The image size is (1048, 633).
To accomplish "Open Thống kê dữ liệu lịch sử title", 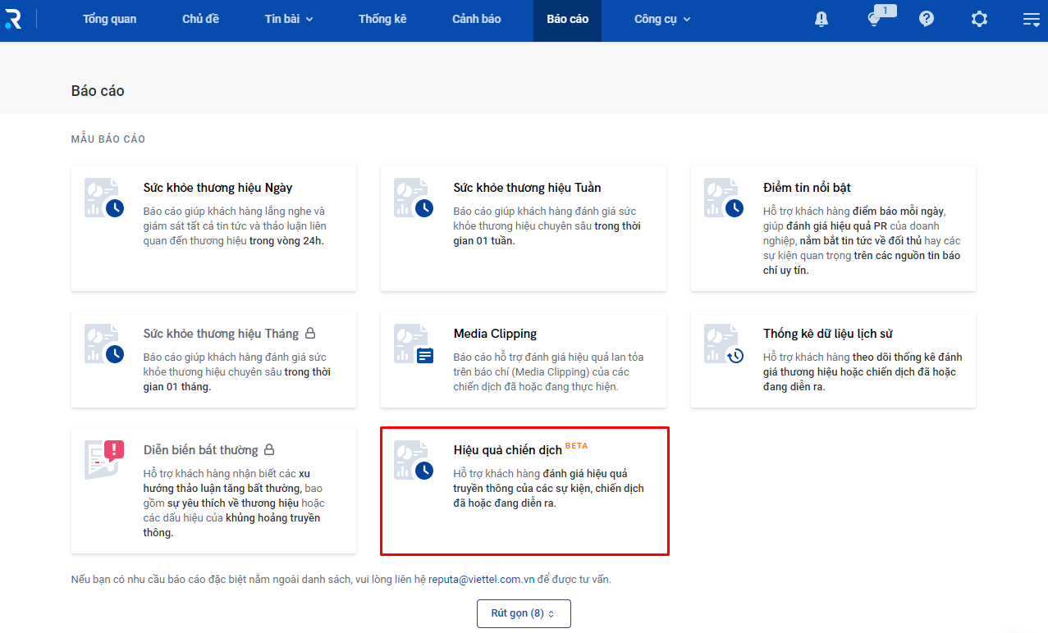I will point(827,334).
